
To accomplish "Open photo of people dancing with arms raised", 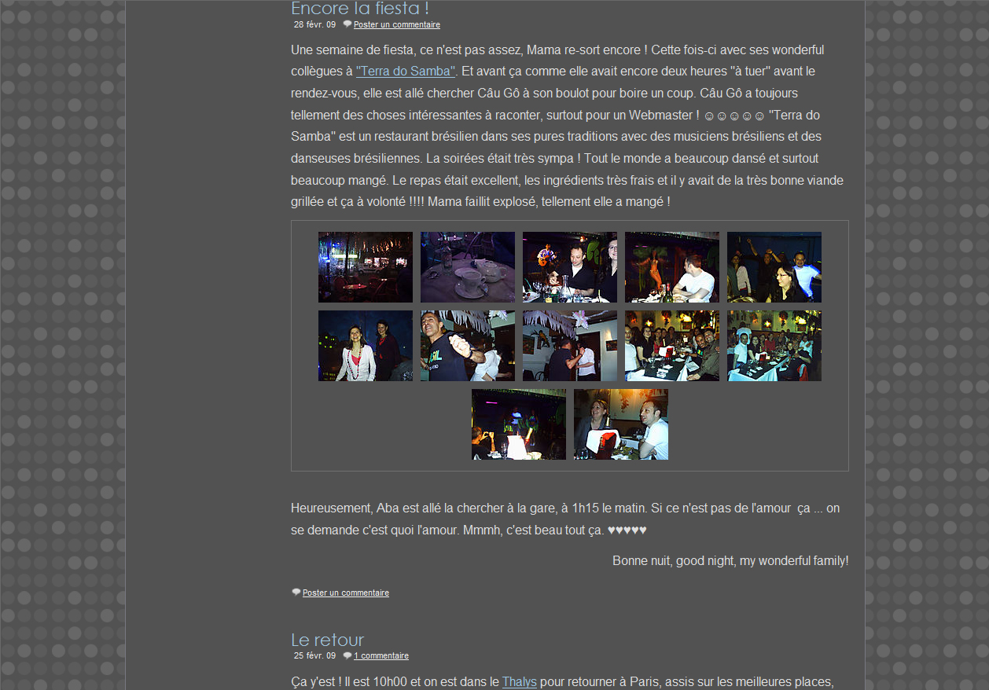I will tap(774, 267).
